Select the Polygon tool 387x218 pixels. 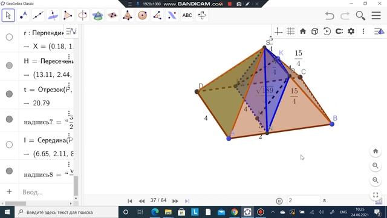click(68, 15)
